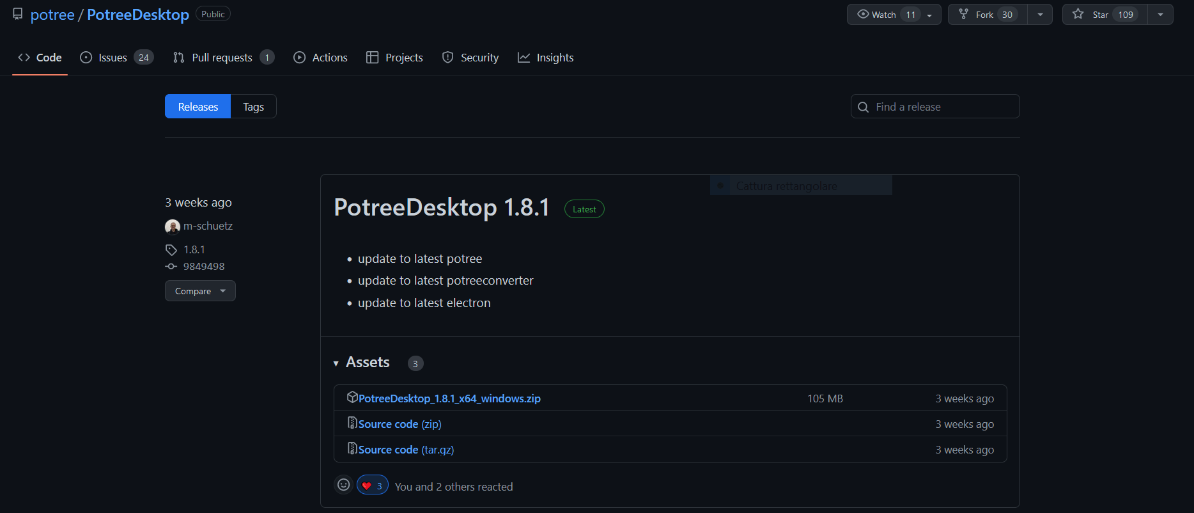Switch to the Code tab
The image size is (1194, 513).
point(40,58)
